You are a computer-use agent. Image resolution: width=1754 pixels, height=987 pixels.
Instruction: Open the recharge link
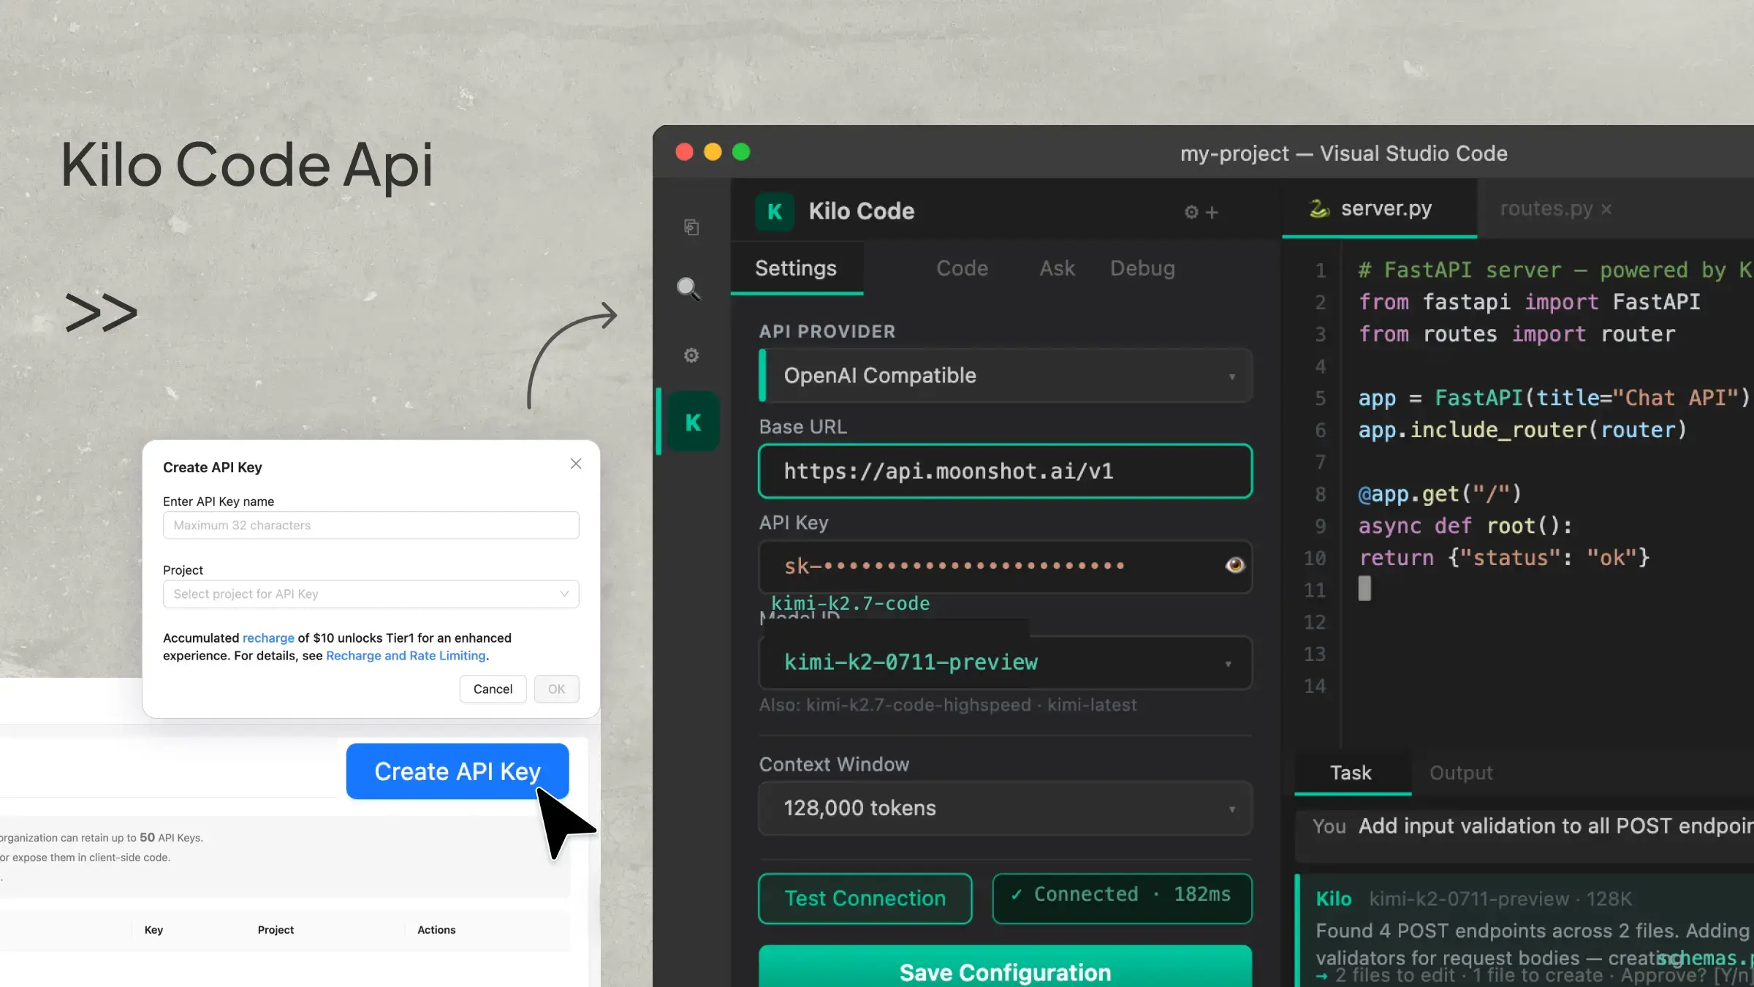(268, 638)
